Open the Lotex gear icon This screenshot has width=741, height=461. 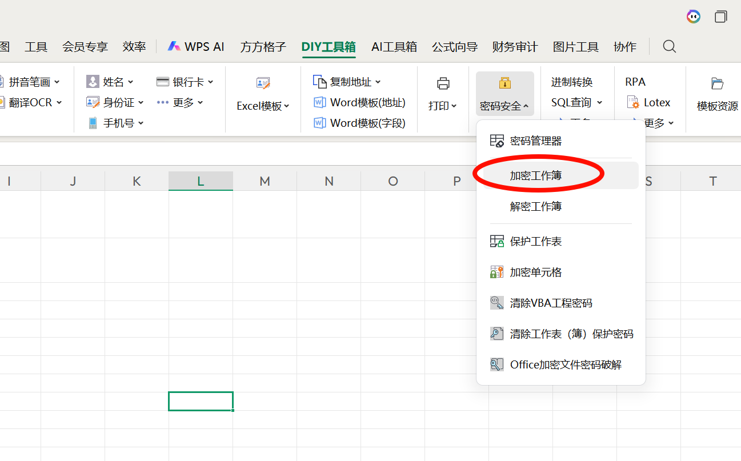tap(632, 102)
